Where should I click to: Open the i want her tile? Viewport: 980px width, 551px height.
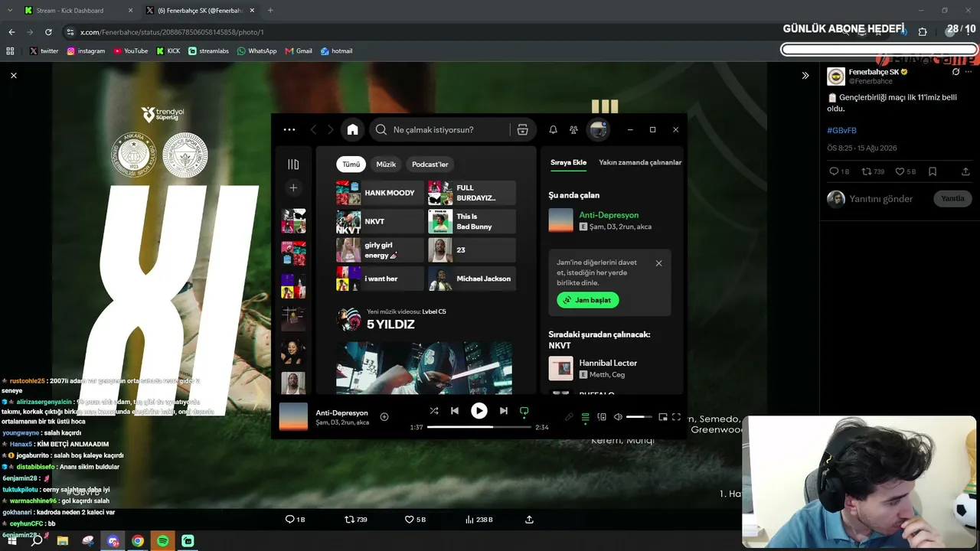tap(380, 279)
